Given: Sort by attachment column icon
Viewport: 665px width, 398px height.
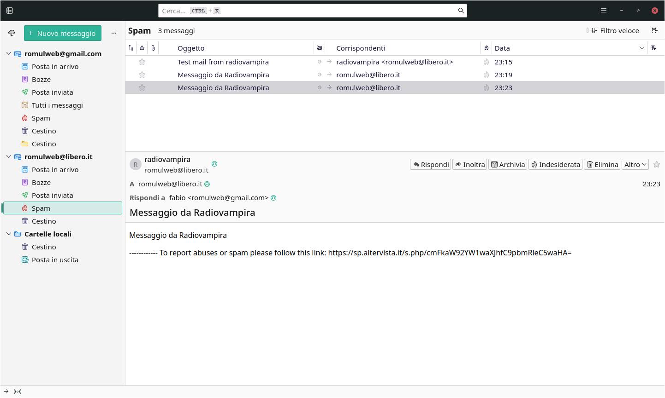Looking at the screenshot, I should click(x=153, y=48).
